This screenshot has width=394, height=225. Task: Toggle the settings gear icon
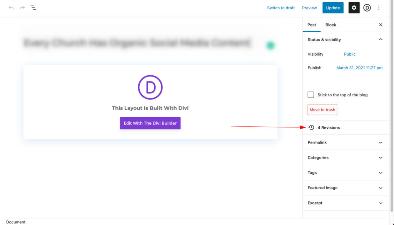tap(354, 8)
